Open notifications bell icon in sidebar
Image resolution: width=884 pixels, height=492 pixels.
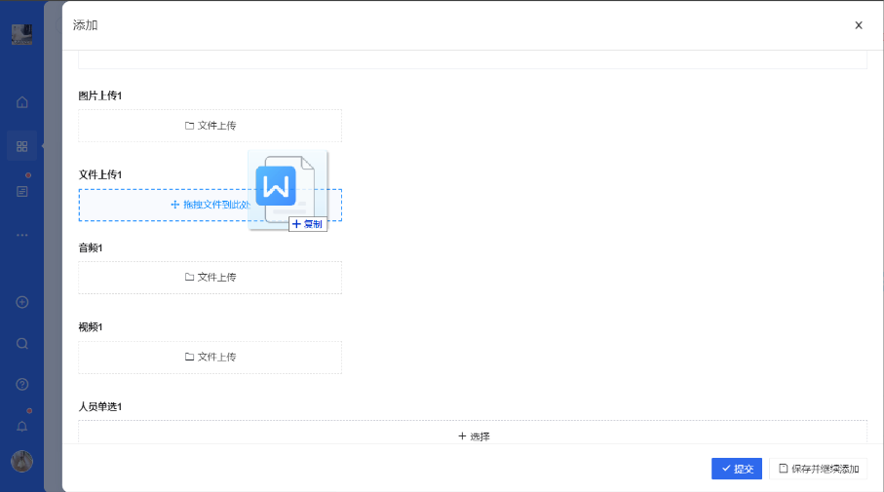tap(21, 426)
